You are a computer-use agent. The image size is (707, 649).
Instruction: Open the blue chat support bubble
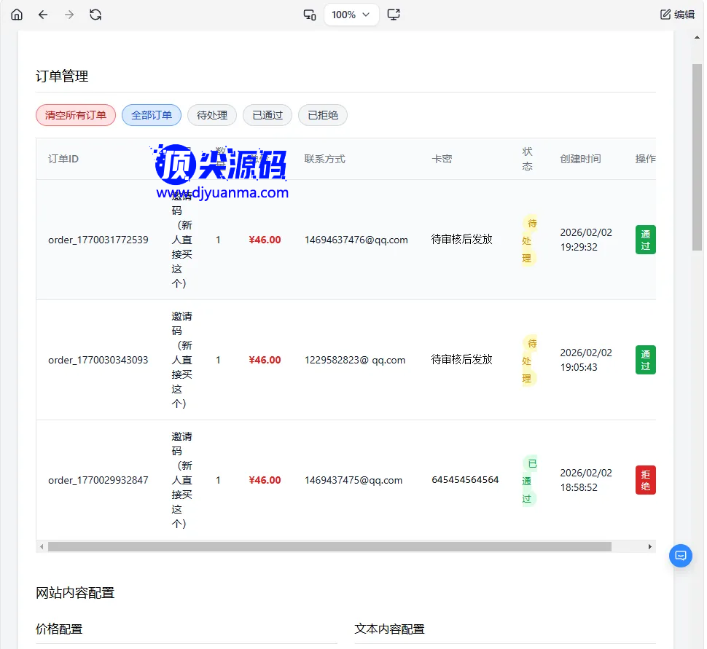tap(681, 556)
